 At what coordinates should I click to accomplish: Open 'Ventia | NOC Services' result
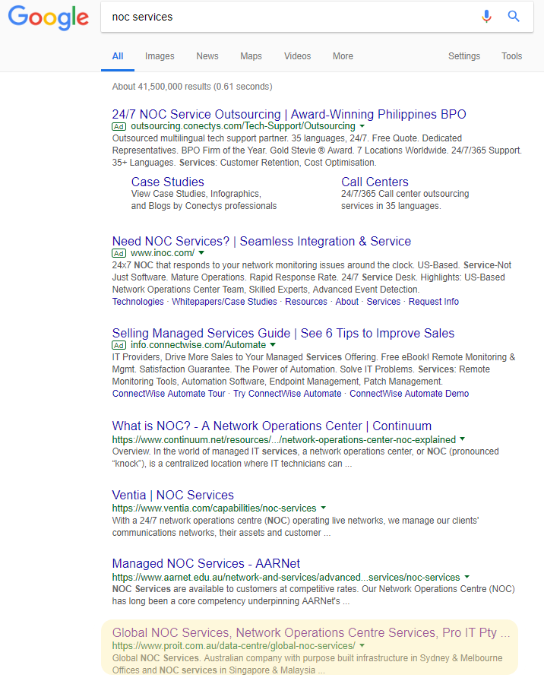(172, 495)
